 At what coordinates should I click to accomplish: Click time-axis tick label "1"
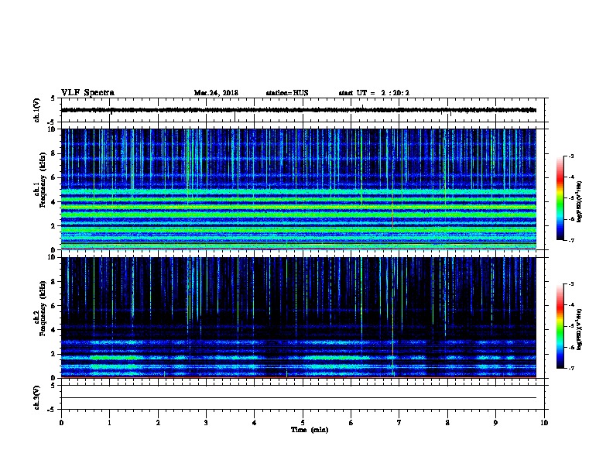click(x=109, y=423)
